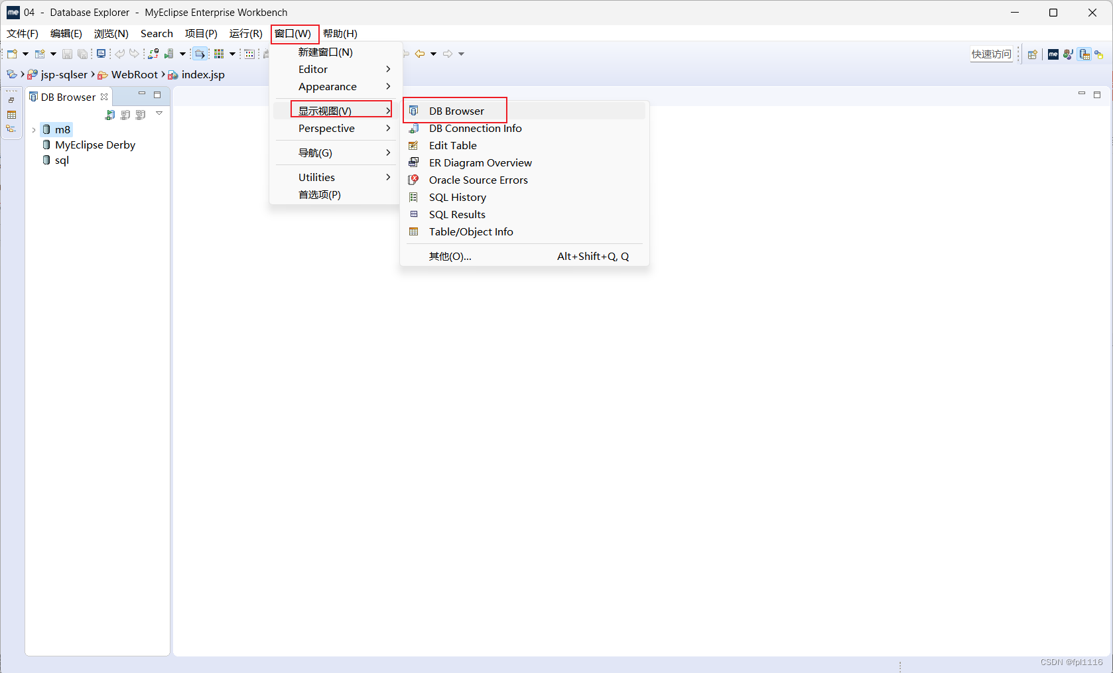1113x673 pixels.
Task: Open the 编辑(E) menu
Action: 66,34
